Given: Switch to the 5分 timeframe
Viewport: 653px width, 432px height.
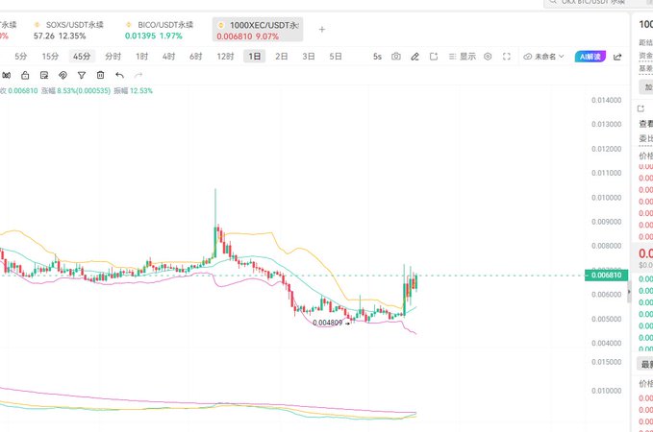Looking at the screenshot, I should 21,57.
